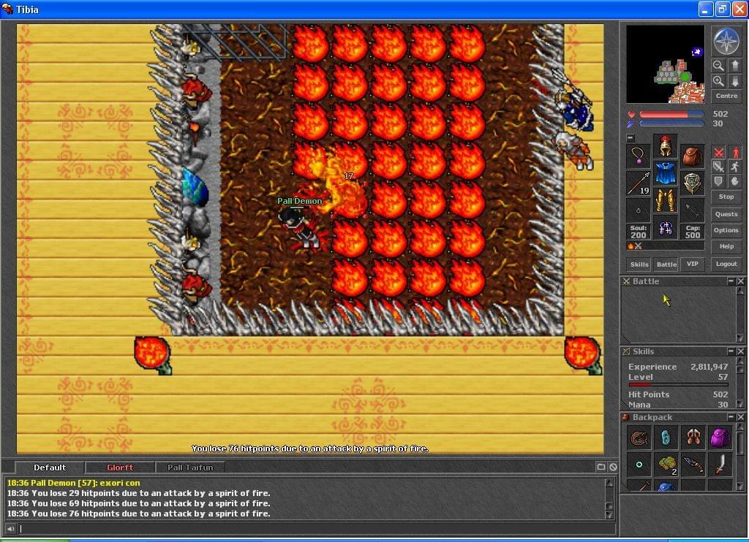The image size is (749, 542).
Task: Click the empty ring slot
Action: 638,210
